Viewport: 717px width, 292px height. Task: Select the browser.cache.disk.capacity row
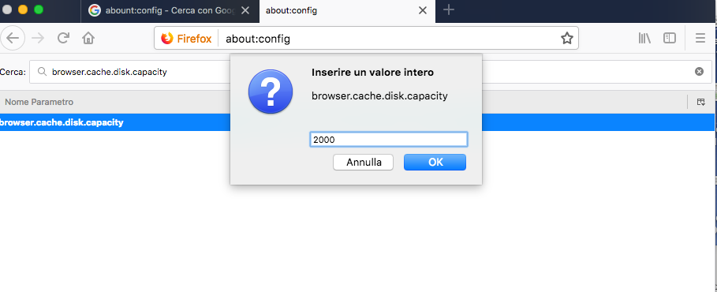[x=358, y=122]
